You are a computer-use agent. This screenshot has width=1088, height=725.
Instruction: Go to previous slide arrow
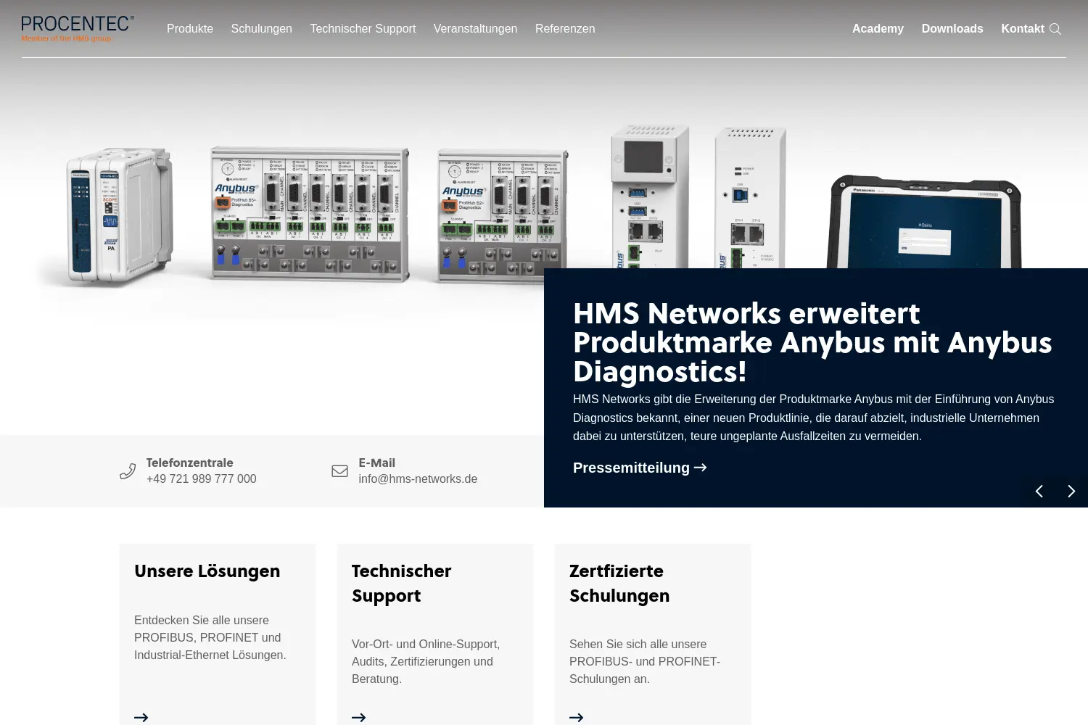(1039, 491)
